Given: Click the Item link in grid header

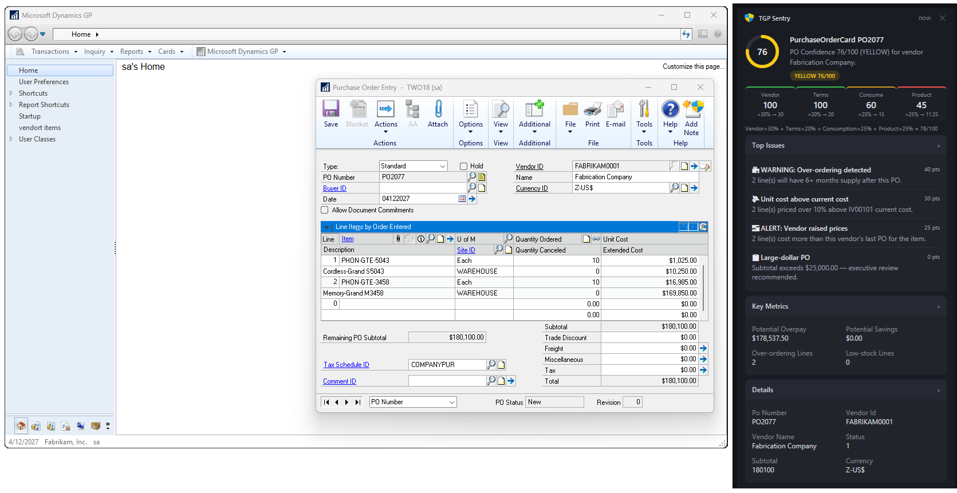Looking at the screenshot, I should tap(348, 239).
